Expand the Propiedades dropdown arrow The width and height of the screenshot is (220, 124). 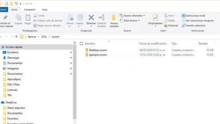click(155, 26)
